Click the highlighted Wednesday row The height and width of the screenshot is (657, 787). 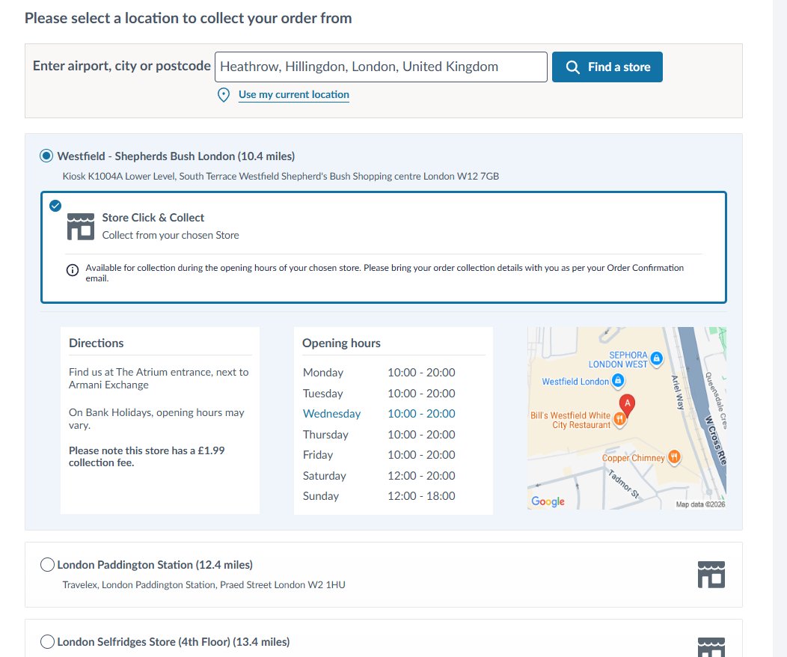pyautogui.click(x=379, y=414)
